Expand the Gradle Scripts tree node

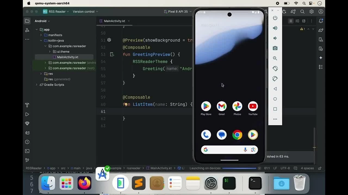37,85
